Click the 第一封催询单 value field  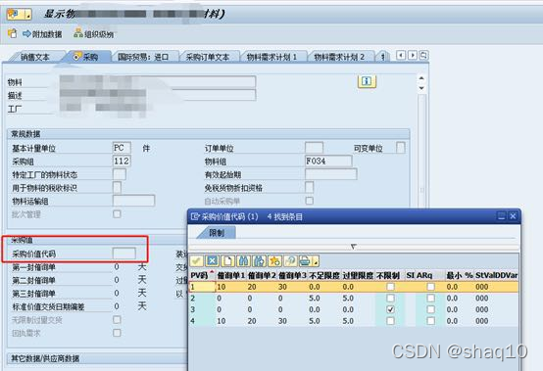(117, 266)
